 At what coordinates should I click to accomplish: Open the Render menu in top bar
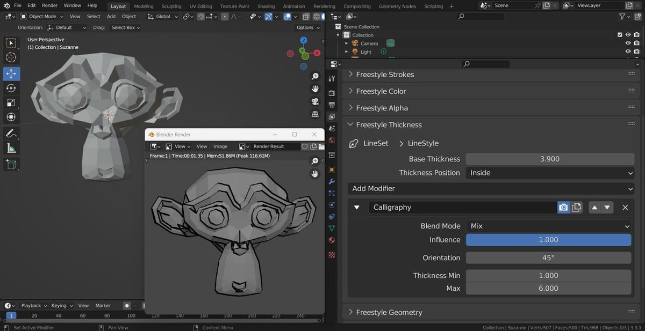coord(49,5)
